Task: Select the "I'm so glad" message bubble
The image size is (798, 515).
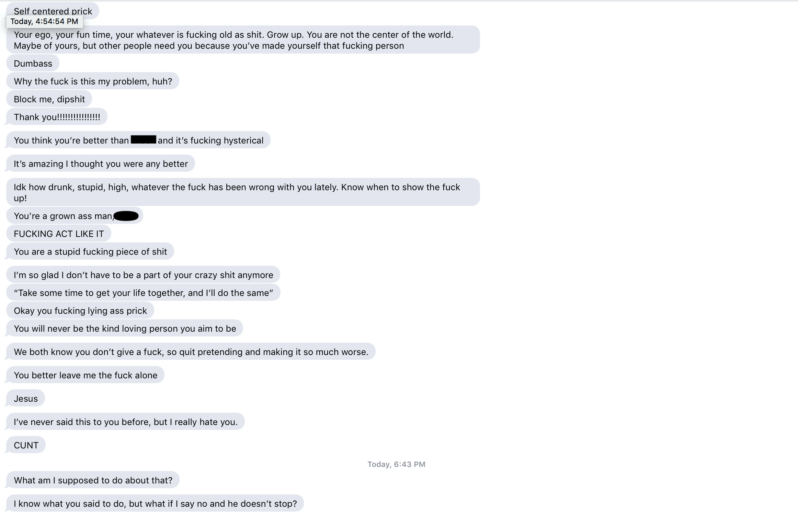Action: 143,275
